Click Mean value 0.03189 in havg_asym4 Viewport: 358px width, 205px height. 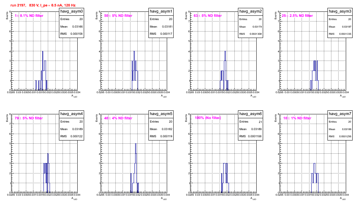pyautogui.click(x=77, y=129)
